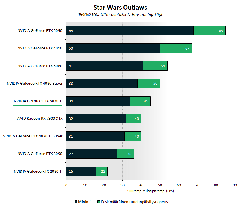Select the RTX 5070 Ti average segment showing 45
Viewport: 241px width, 208px height.
tap(140, 101)
